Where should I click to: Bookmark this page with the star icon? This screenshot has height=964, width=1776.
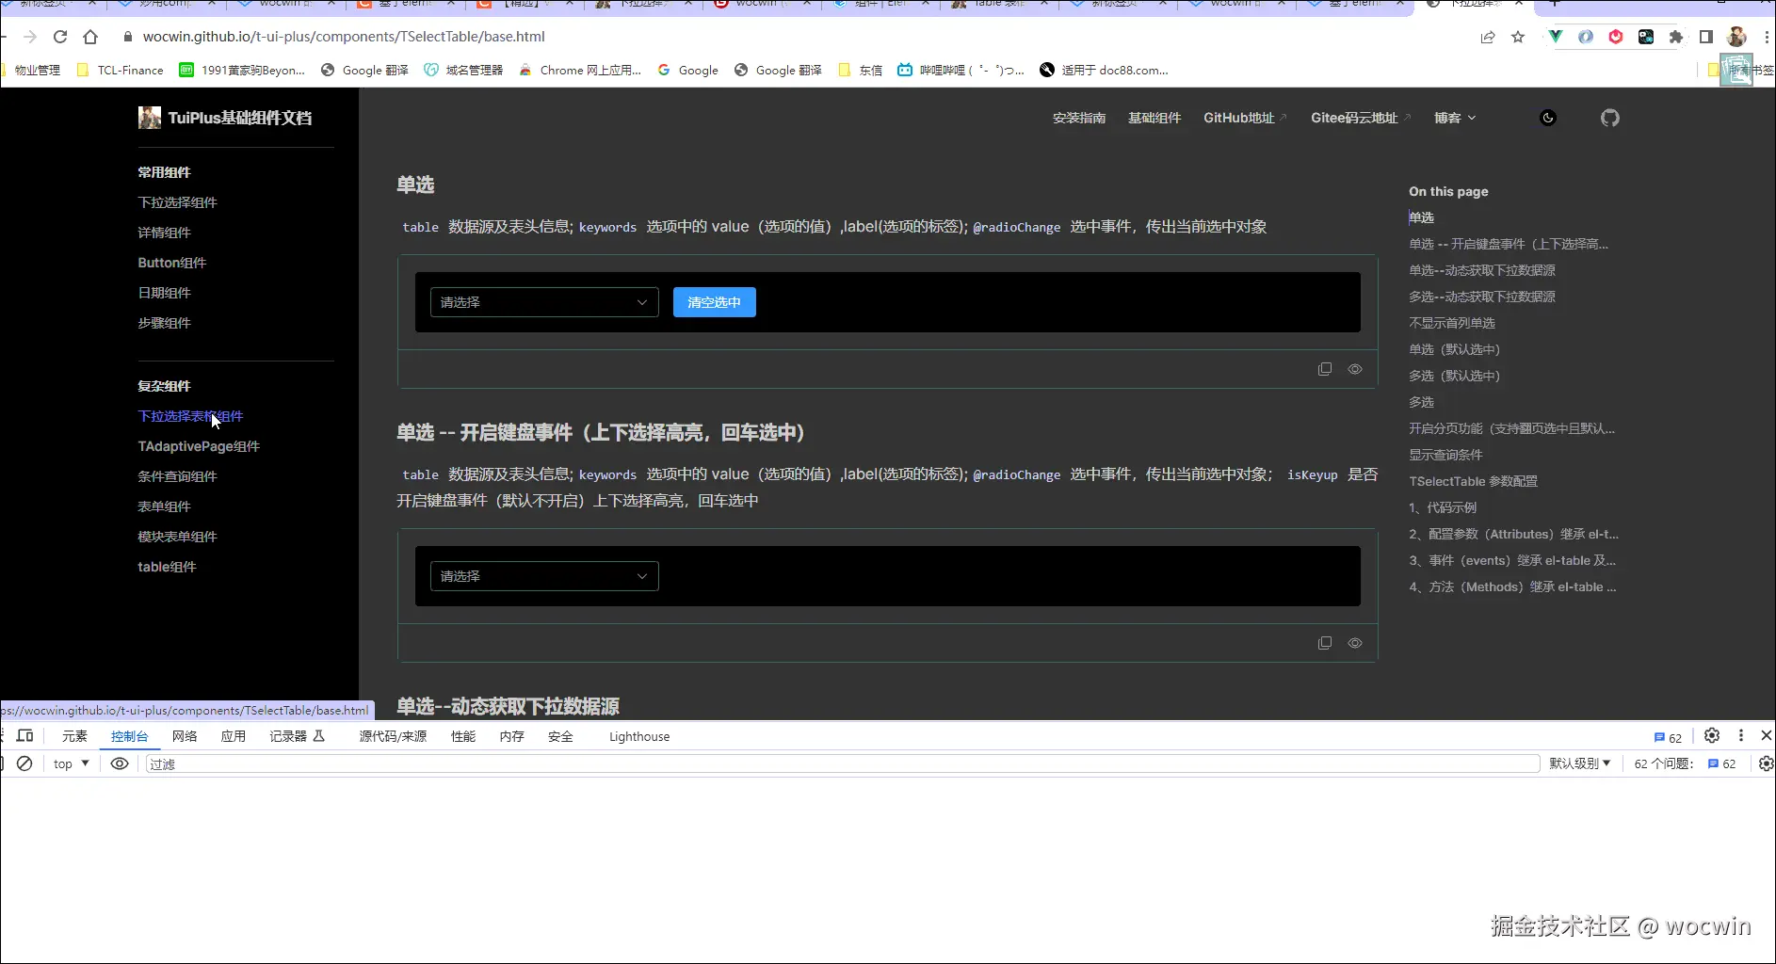point(1518,37)
